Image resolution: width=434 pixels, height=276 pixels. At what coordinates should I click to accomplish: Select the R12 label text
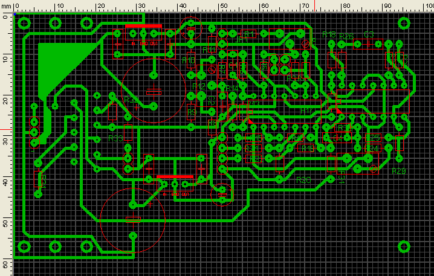pyautogui.click(x=199, y=86)
